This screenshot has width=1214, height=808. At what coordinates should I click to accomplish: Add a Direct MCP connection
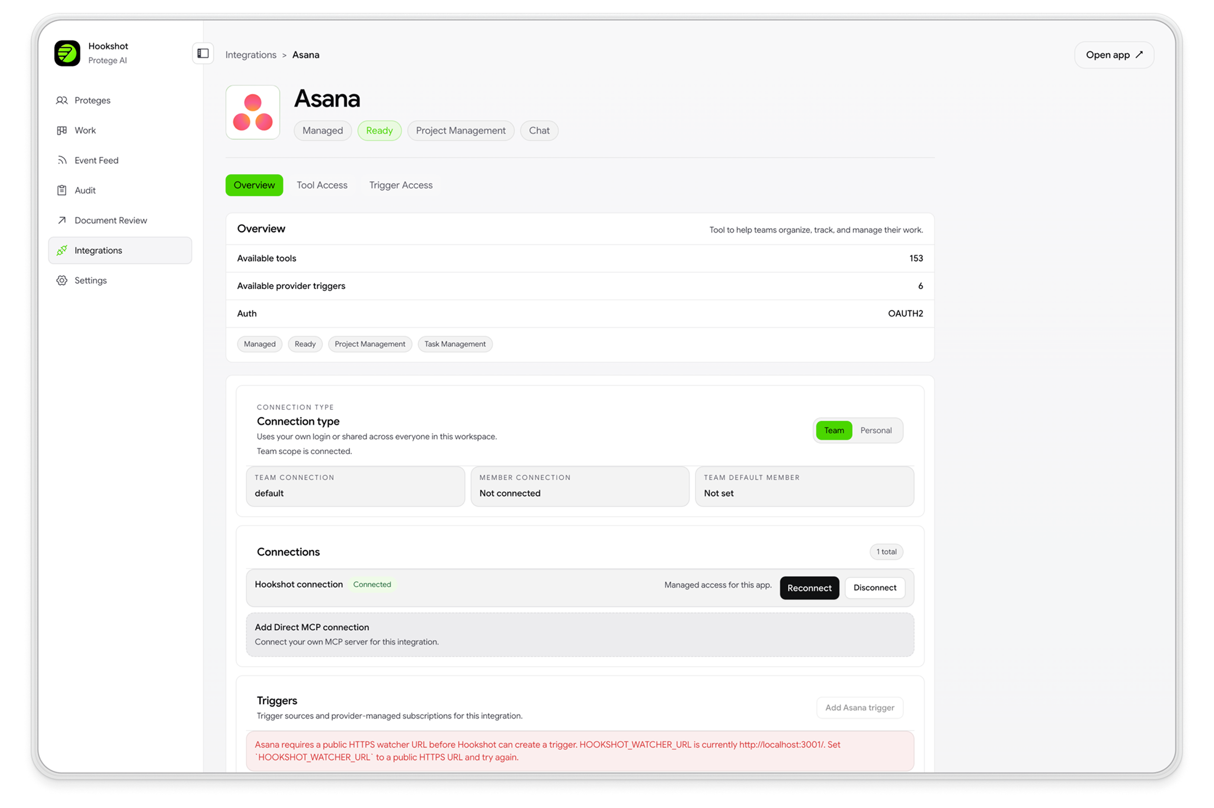tap(580, 634)
